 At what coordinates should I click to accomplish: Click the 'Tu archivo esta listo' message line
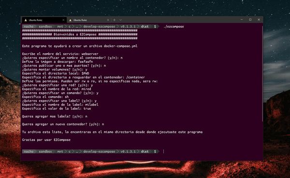[x=112, y=132]
